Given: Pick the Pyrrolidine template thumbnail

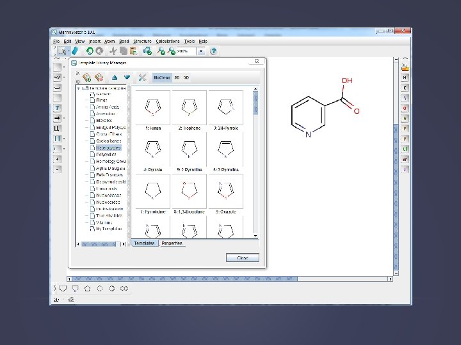Looking at the screenshot, I should click(x=153, y=191).
